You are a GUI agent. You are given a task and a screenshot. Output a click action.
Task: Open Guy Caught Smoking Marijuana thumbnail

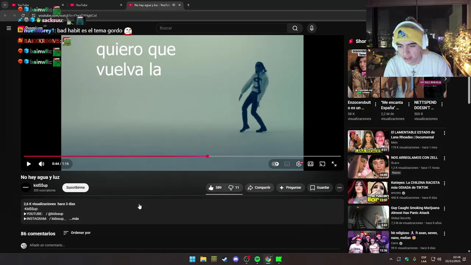[x=368, y=217]
